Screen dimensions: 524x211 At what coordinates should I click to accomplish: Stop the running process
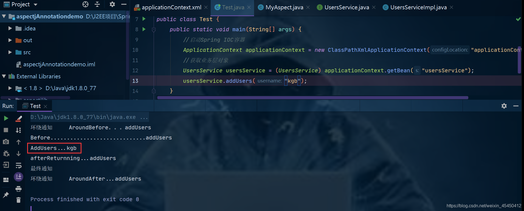pyautogui.click(x=6, y=130)
